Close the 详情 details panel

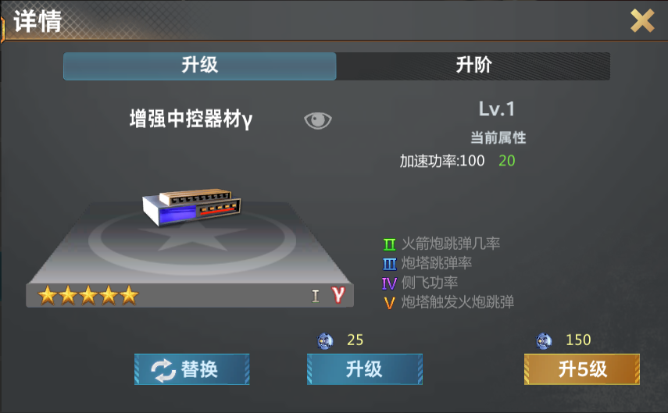642,21
